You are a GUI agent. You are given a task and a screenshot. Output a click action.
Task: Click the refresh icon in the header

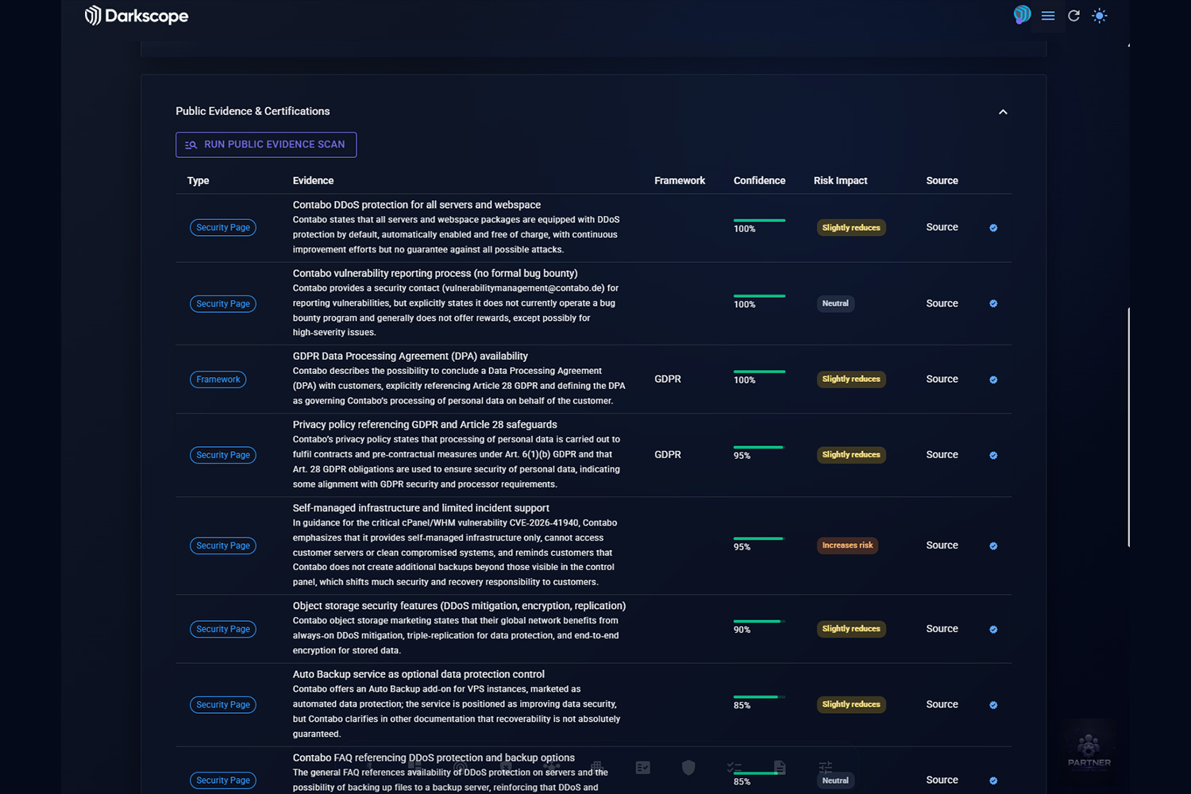tap(1073, 16)
